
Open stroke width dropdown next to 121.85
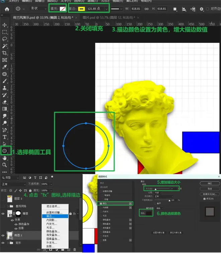click(x=106, y=9)
